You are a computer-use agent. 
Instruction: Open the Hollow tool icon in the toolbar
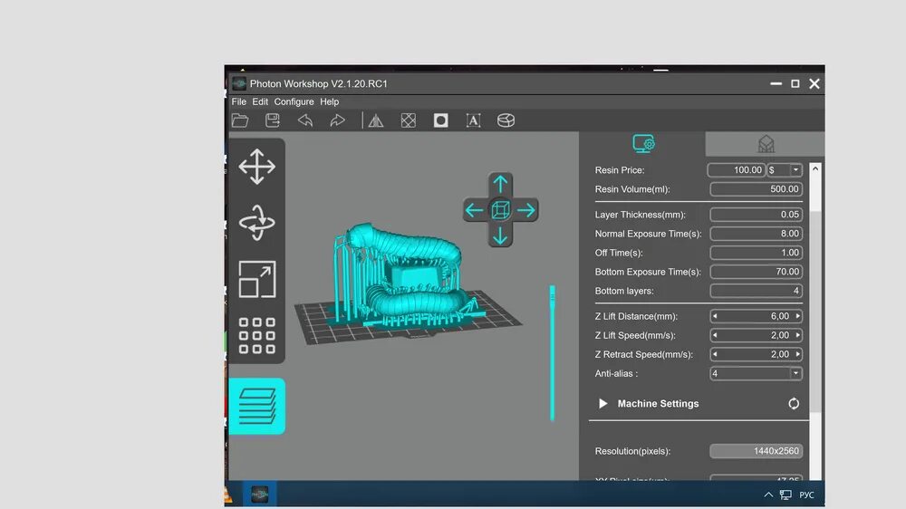409,120
